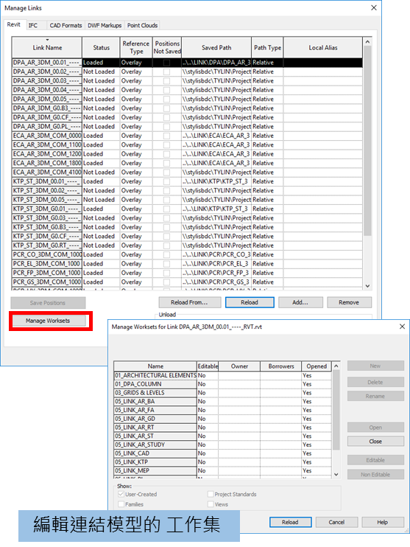Click Reload in Manage Worksets dialog

tap(290, 522)
